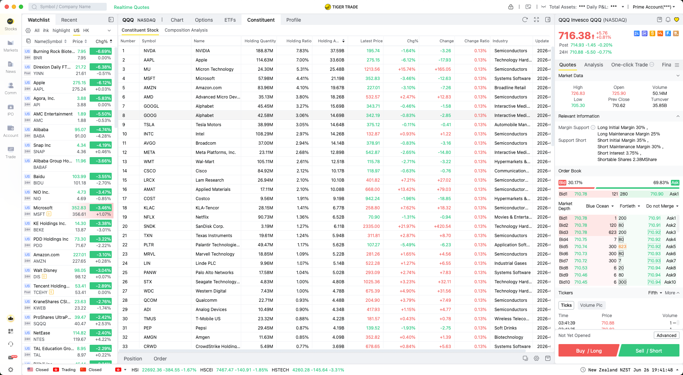Viewport: 683px width, 375px height.
Task: Expand the watchlist filter chevron
Action: 109,31
